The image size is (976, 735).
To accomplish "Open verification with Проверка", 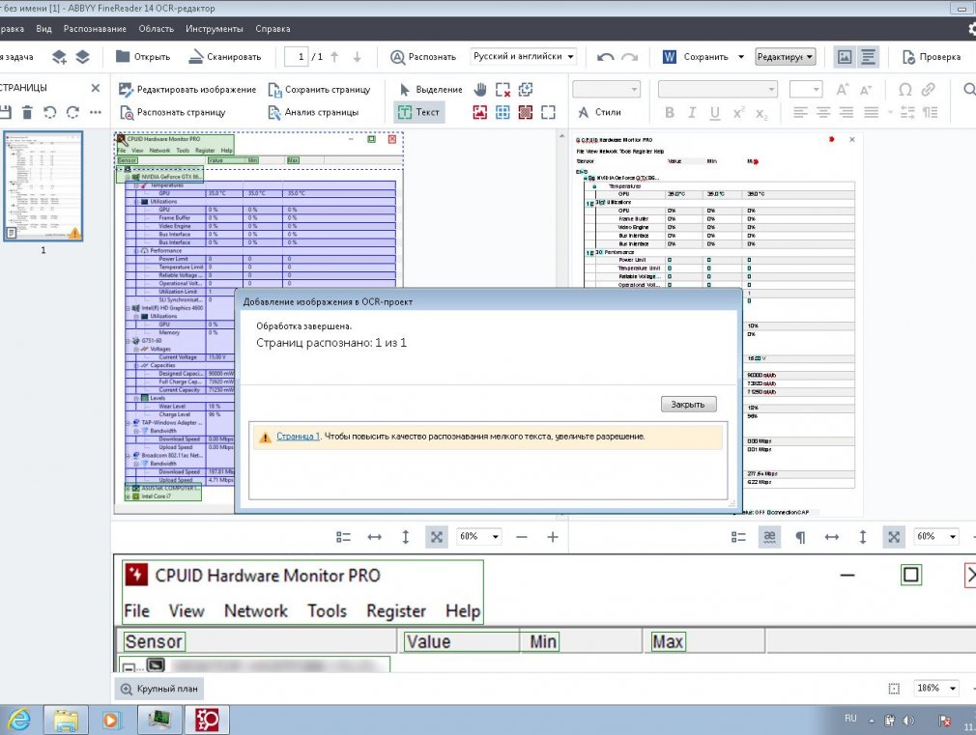I will tap(932, 57).
